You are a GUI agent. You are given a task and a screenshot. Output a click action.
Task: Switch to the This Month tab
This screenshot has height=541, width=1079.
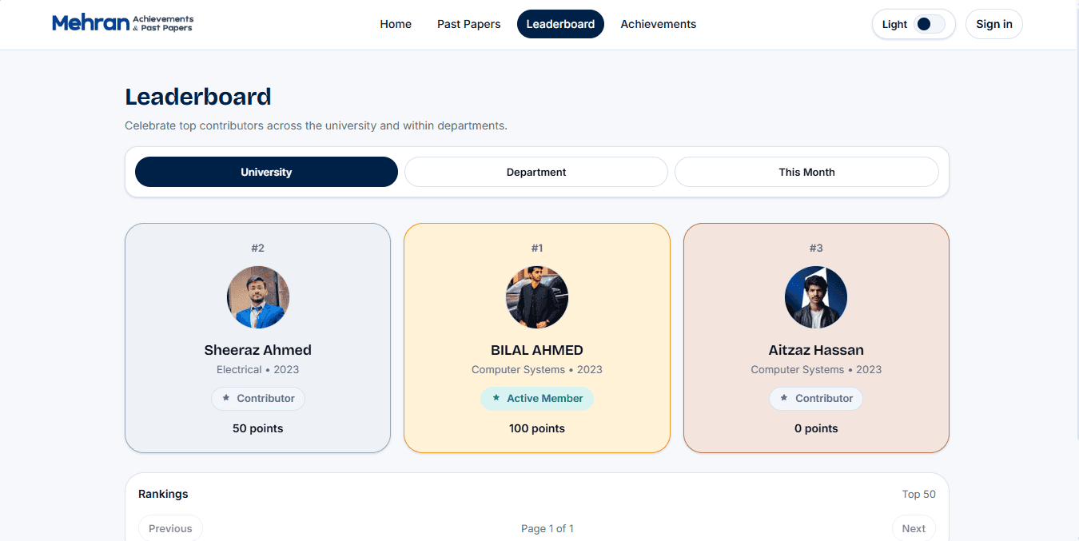(x=806, y=172)
